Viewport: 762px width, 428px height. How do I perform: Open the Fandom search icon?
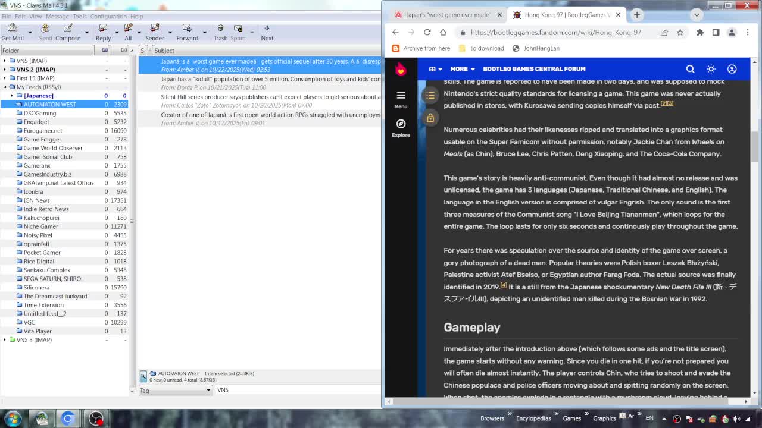click(690, 68)
